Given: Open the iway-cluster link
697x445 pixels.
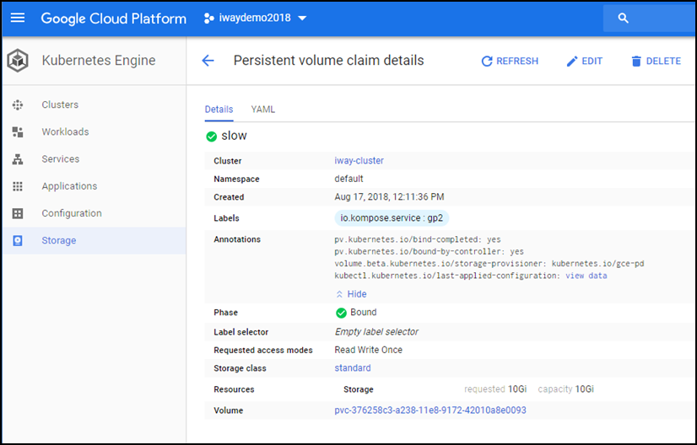Looking at the screenshot, I should 359,161.
